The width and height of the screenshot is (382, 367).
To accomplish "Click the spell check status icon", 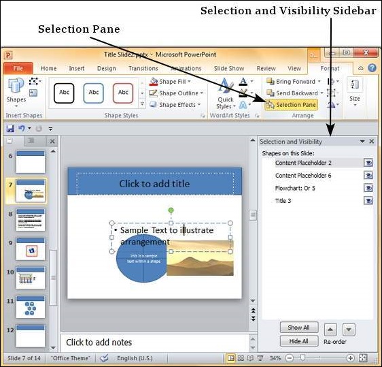I will pos(104,358).
